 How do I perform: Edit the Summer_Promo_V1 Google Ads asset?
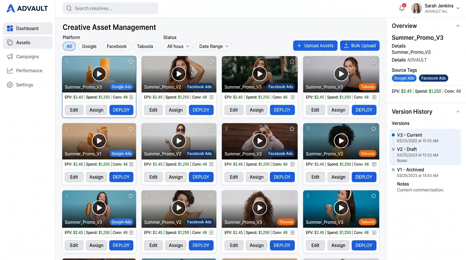[x=74, y=177]
